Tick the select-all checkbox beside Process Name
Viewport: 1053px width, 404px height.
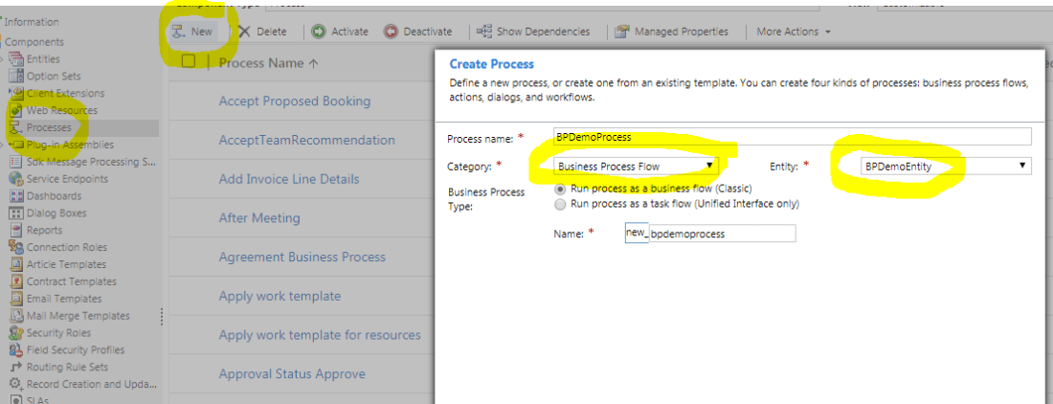(x=189, y=61)
